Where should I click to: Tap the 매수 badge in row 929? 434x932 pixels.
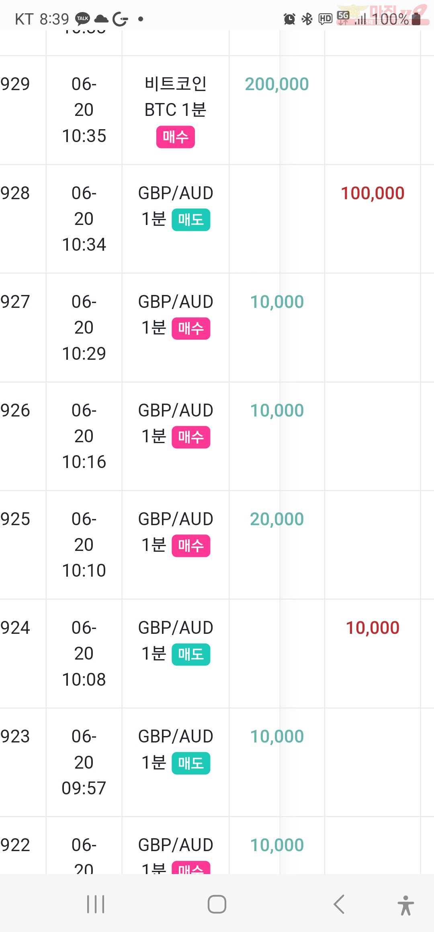[x=176, y=137]
